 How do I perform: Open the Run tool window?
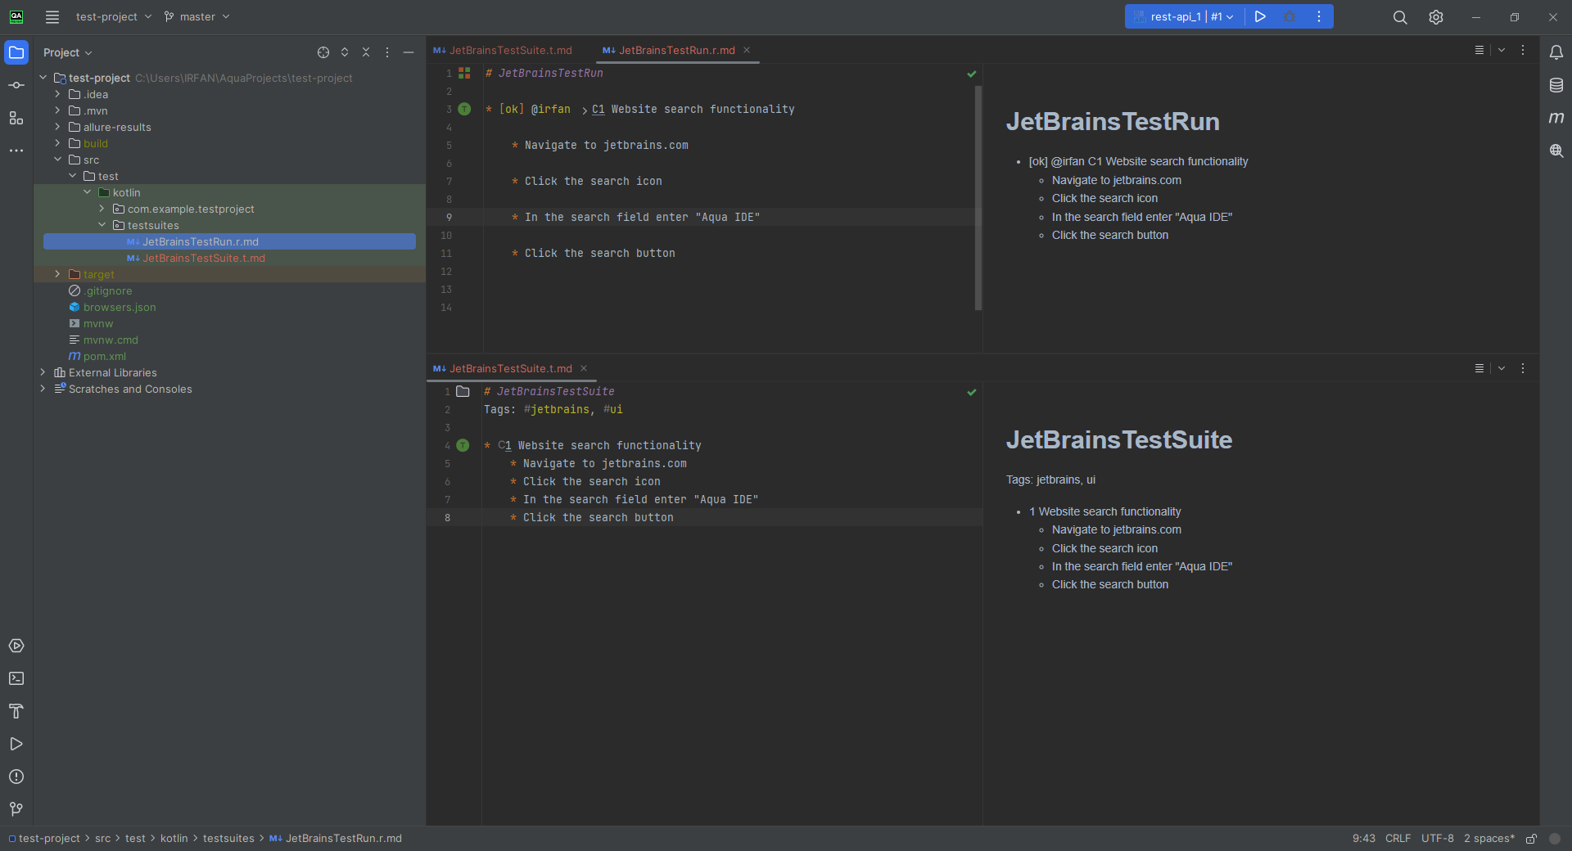(x=16, y=744)
